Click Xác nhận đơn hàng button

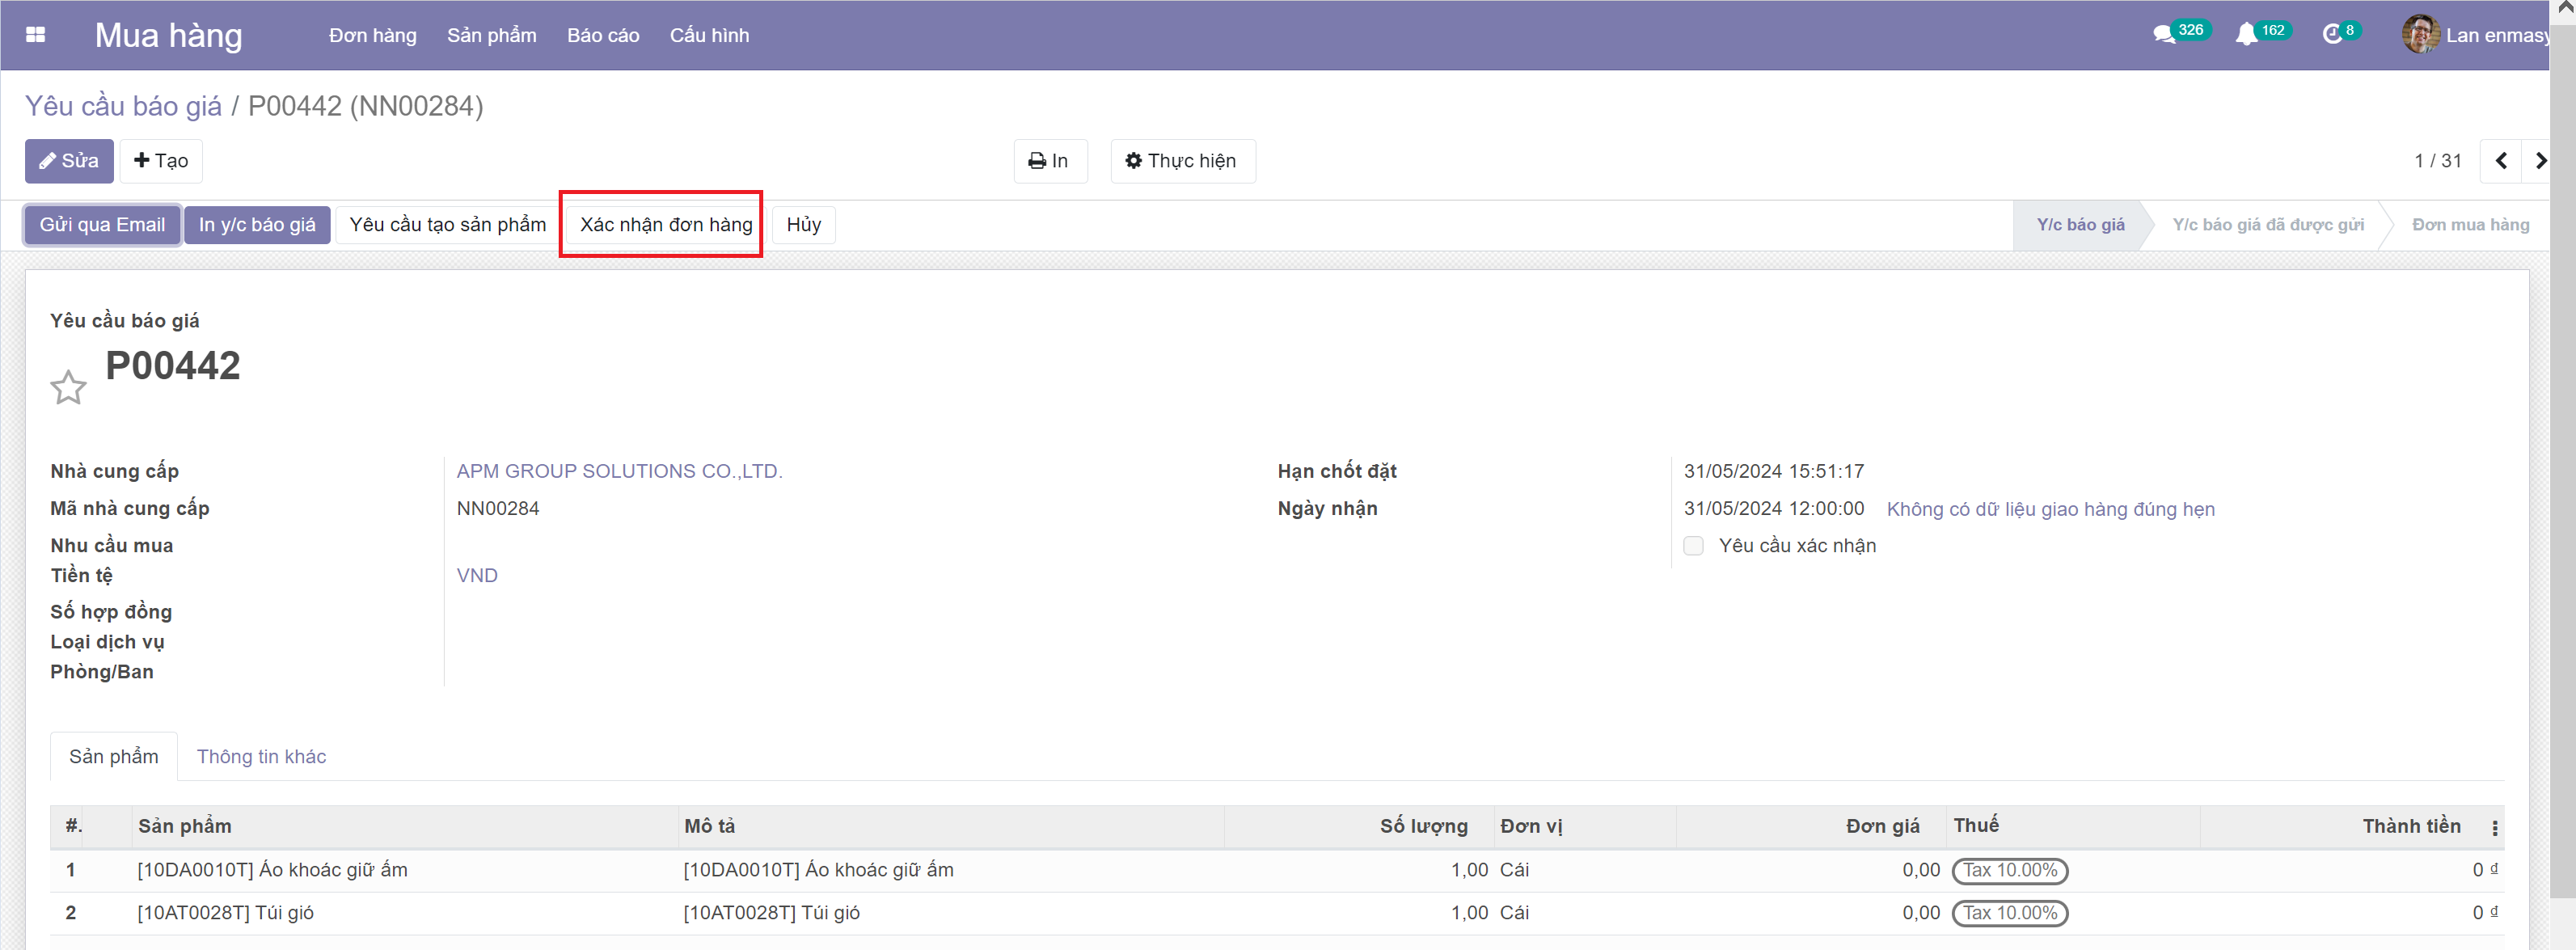coord(665,225)
